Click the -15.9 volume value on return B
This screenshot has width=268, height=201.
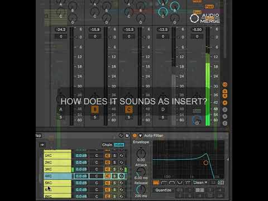click(95, 30)
